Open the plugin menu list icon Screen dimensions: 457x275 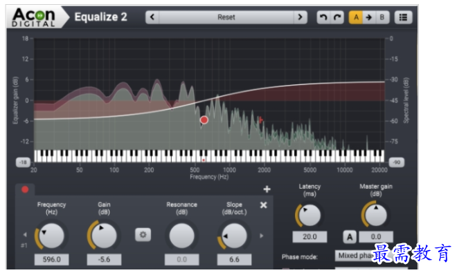[x=404, y=17]
